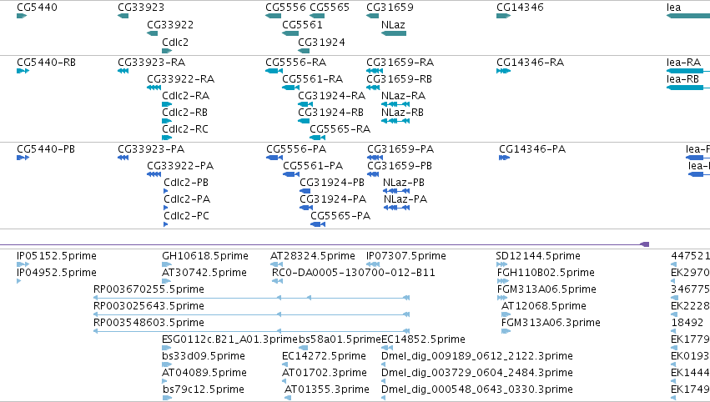Click EST RP003670255.5prime
The height and width of the screenshot is (402, 710).
click(149, 289)
